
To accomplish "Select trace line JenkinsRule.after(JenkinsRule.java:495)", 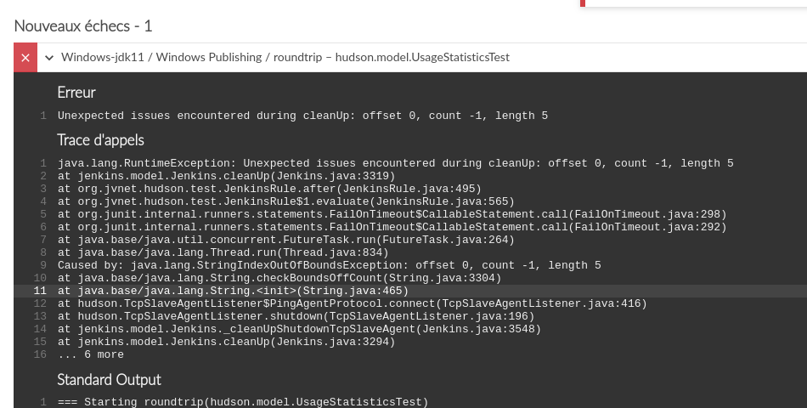I will tap(269, 189).
